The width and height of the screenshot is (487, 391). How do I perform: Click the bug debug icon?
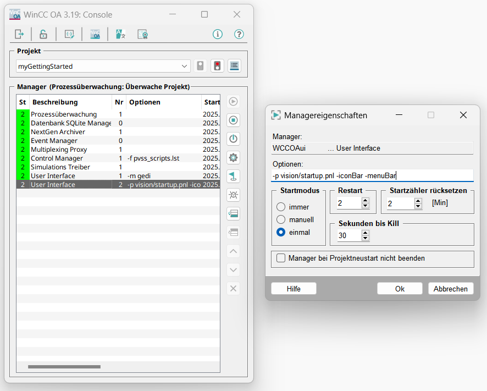(x=233, y=195)
